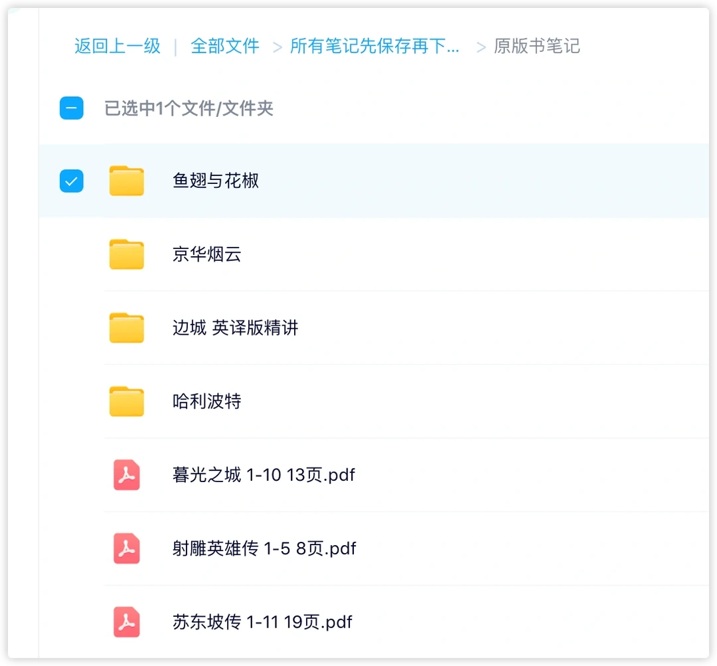717x666 pixels.
Task: Open 所有笔记先保存再下... breadcrumb folder
Action: [x=374, y=46]
